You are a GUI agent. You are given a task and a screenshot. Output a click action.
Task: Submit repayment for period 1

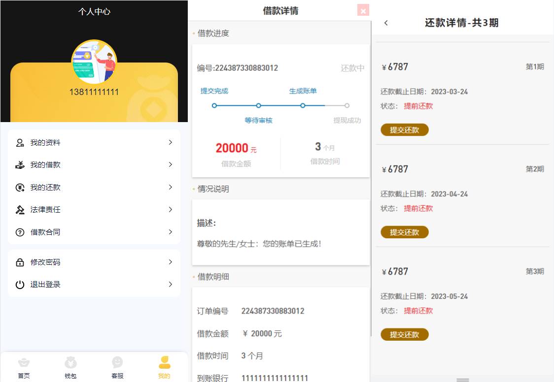click(404, 130)
